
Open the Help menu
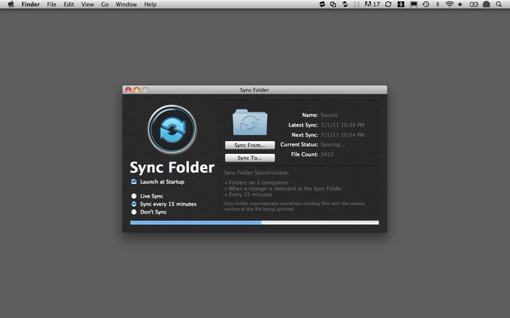(x=150, y=4)
